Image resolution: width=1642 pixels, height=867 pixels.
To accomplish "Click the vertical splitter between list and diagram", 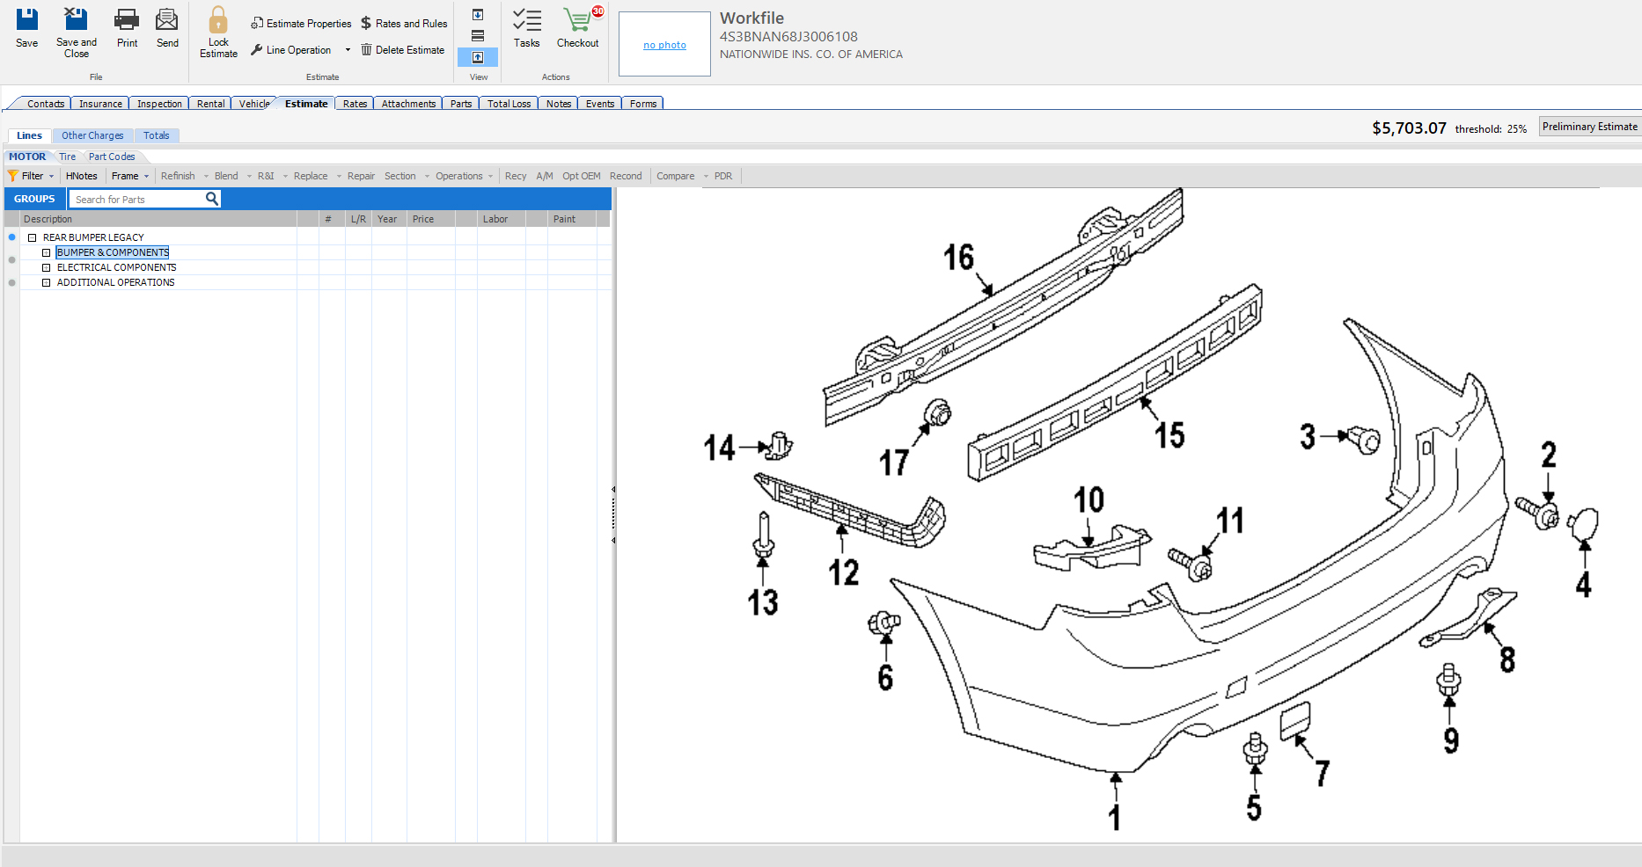I will click(613, 514).
